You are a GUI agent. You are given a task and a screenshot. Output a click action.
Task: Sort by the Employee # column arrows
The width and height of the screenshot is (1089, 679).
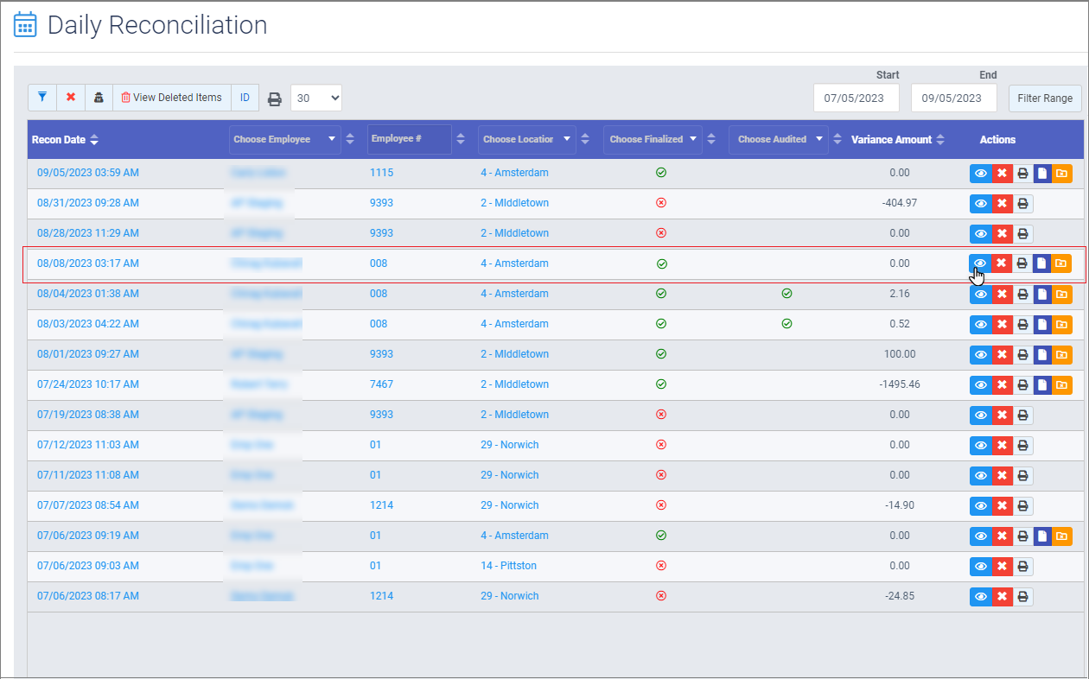coord(461,139)
